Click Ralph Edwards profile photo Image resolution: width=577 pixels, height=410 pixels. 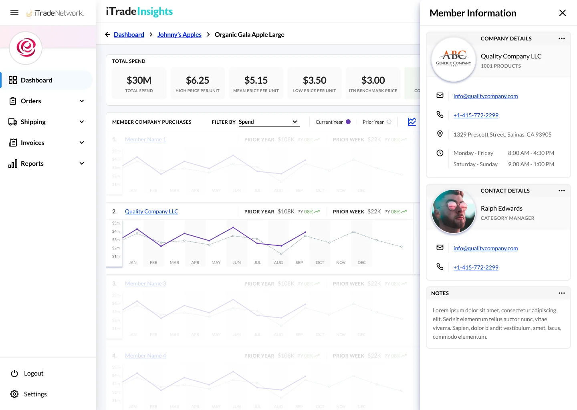point(454,211)
